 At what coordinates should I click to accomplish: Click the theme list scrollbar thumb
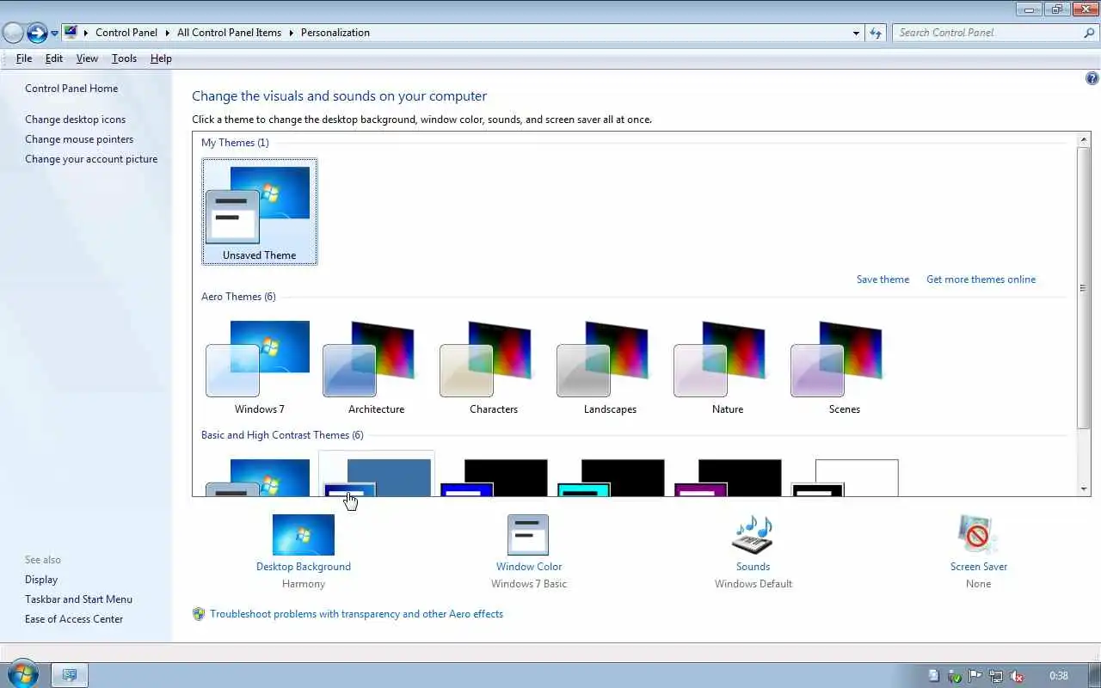click(1084, 287)
